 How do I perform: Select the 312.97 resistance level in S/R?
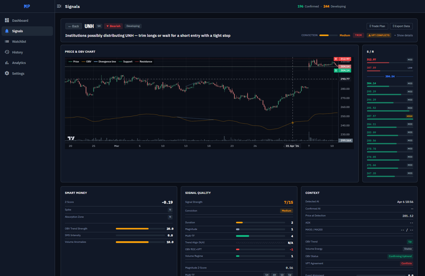(x=390, y=60)
